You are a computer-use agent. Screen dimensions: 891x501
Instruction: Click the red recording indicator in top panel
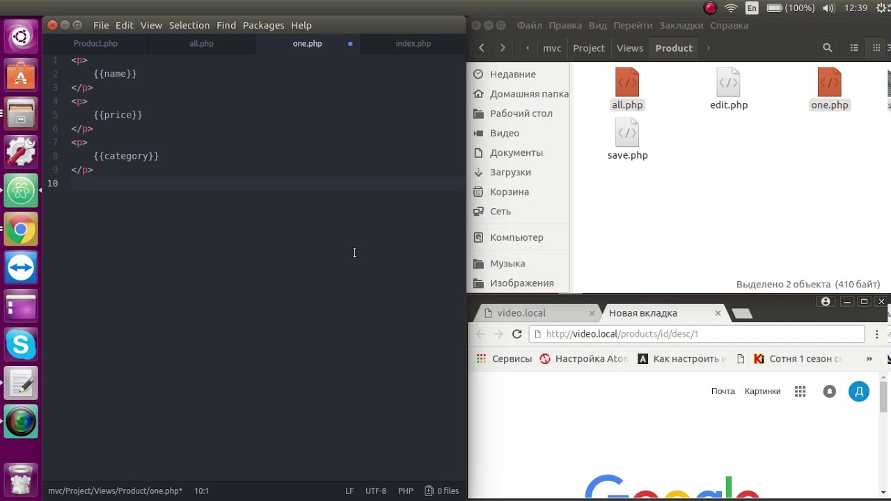click(710, 8)
